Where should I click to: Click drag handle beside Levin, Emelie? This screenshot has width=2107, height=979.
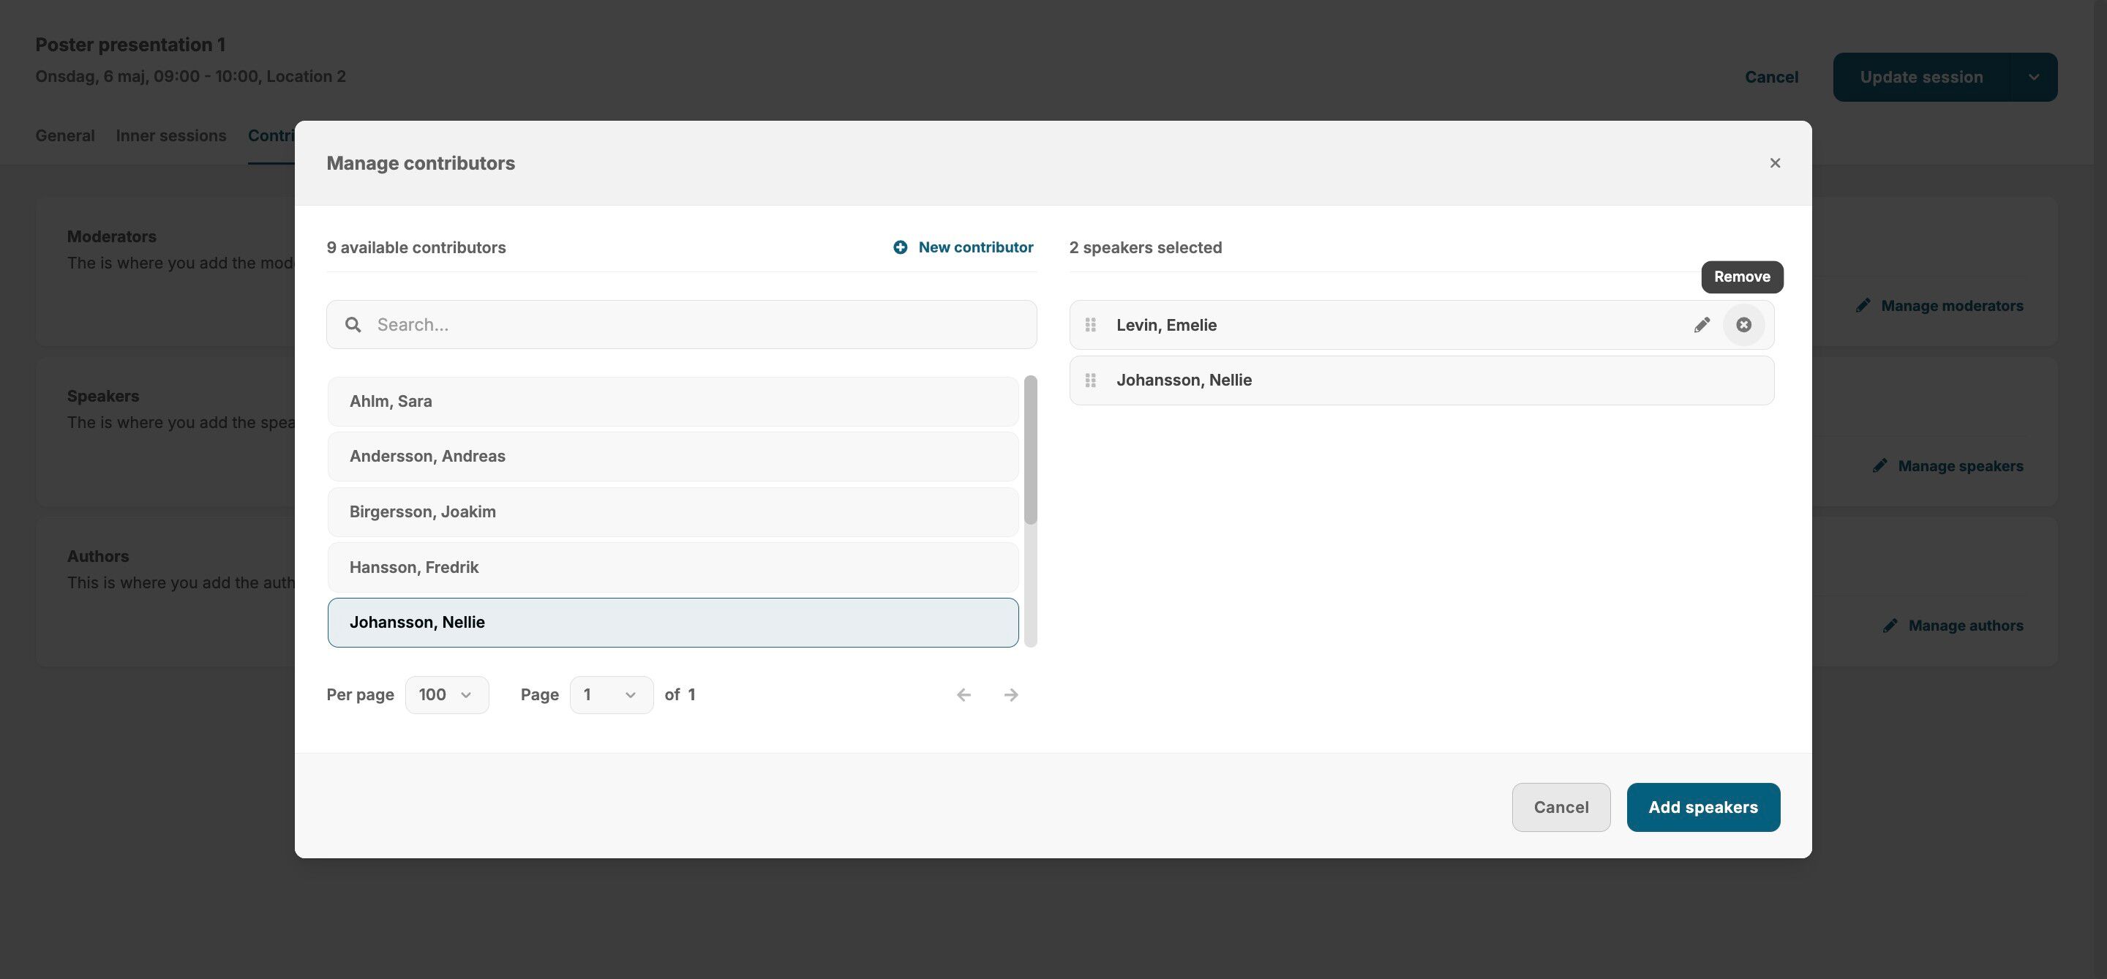1090,325
